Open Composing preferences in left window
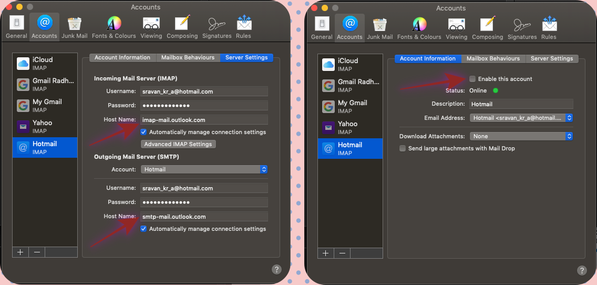The width and height of the screenshot is (597, 285). click(x=182, y=27)
